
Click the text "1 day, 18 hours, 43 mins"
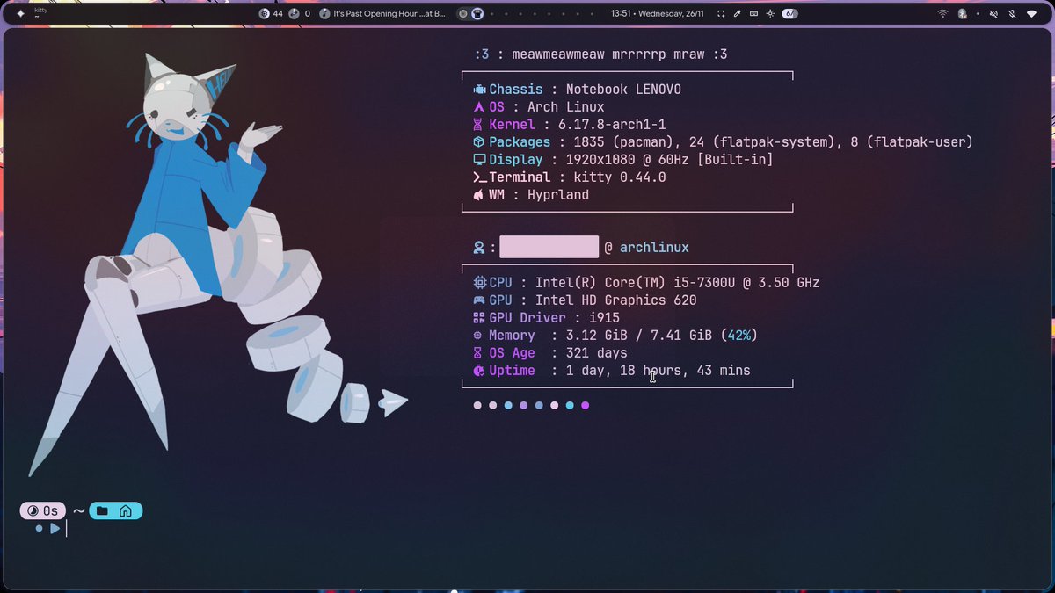(658, 371)
